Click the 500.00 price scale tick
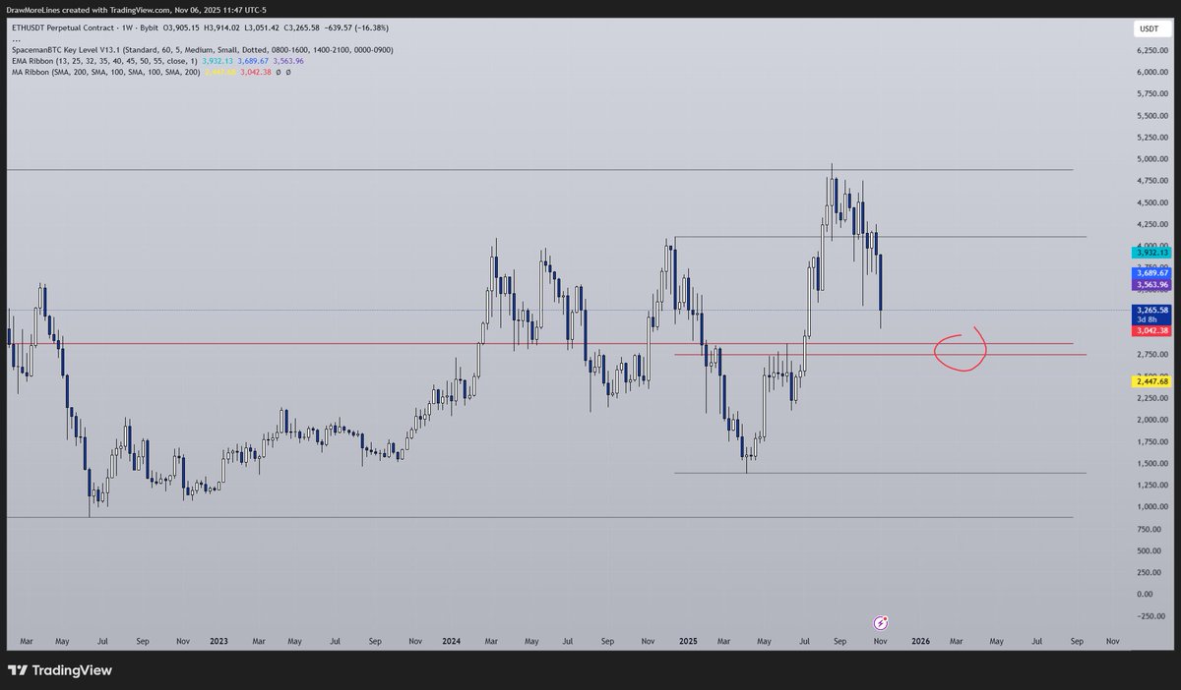 coord(1150,550)
